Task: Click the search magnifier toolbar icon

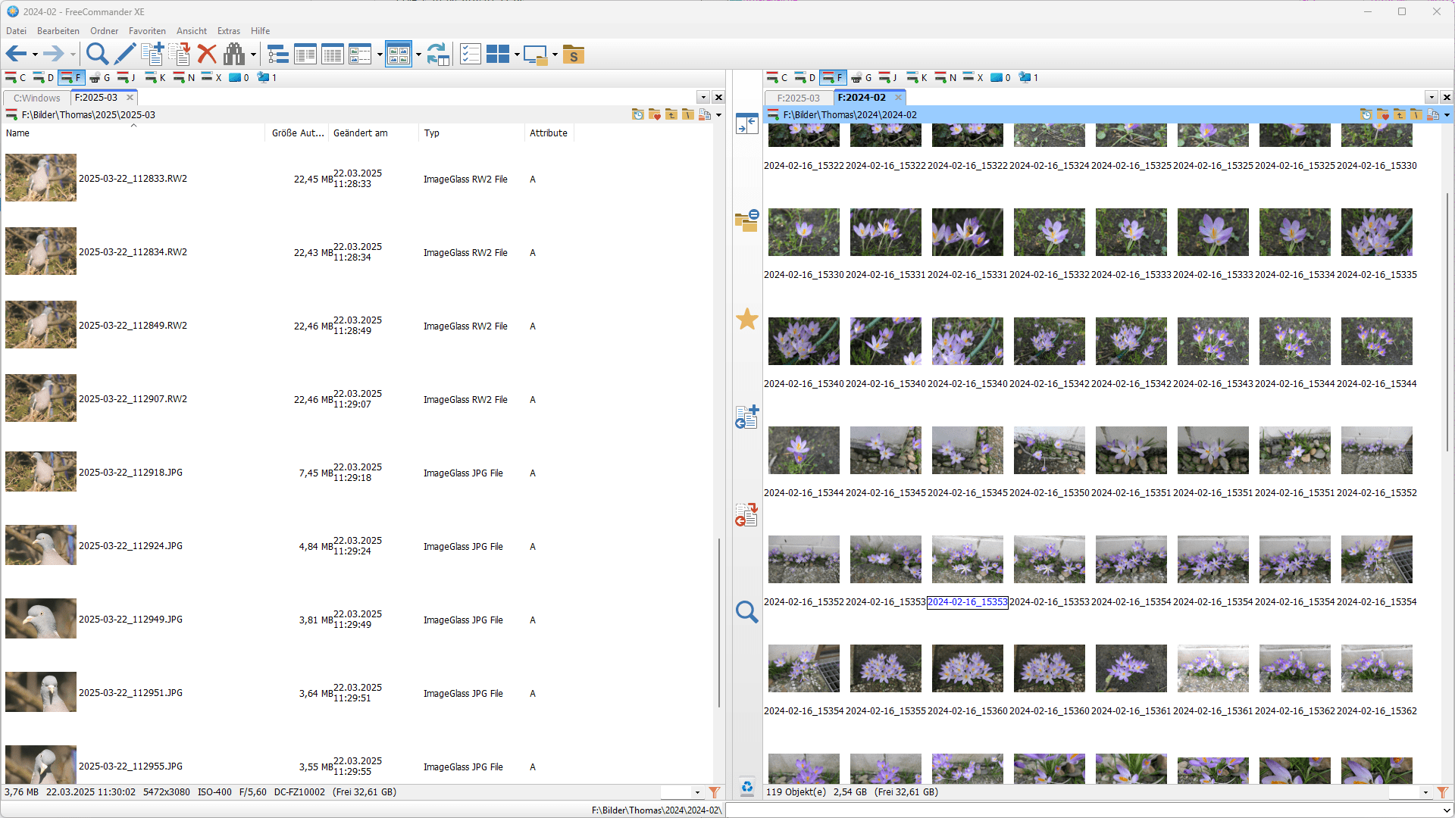Action: 97,54
